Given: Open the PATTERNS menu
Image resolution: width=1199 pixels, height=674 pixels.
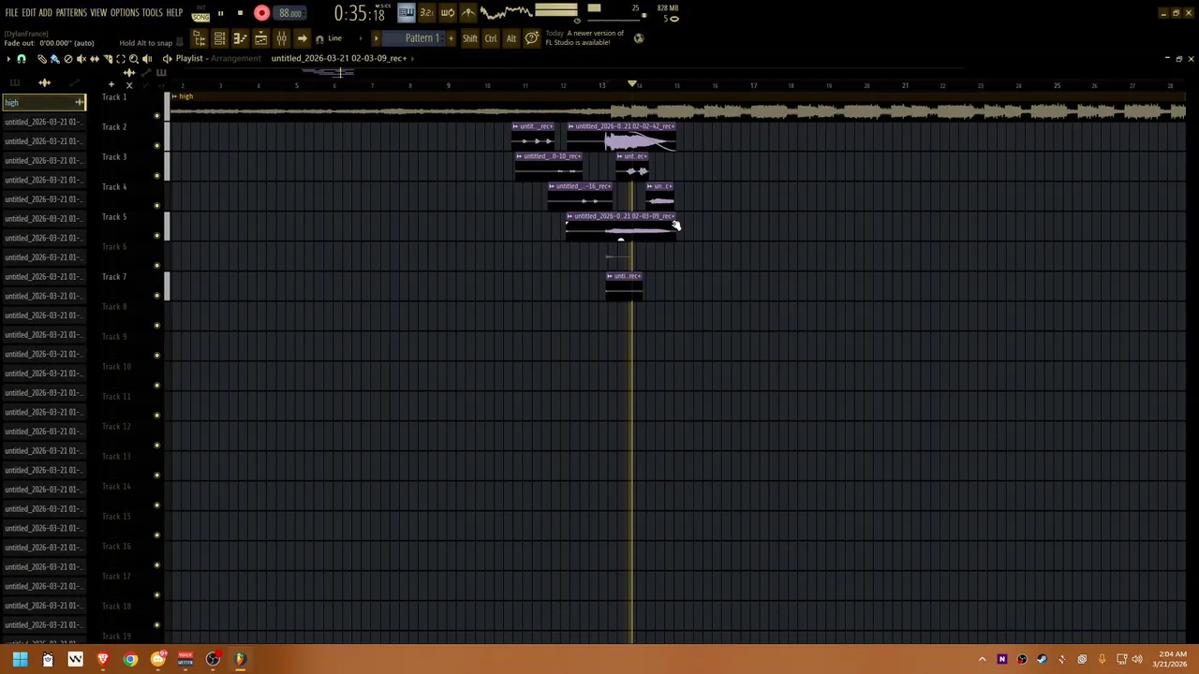Looking at the screenshot, I should (71, 13).
